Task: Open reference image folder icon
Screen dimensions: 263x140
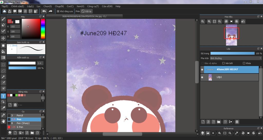Action: [208, 133]
